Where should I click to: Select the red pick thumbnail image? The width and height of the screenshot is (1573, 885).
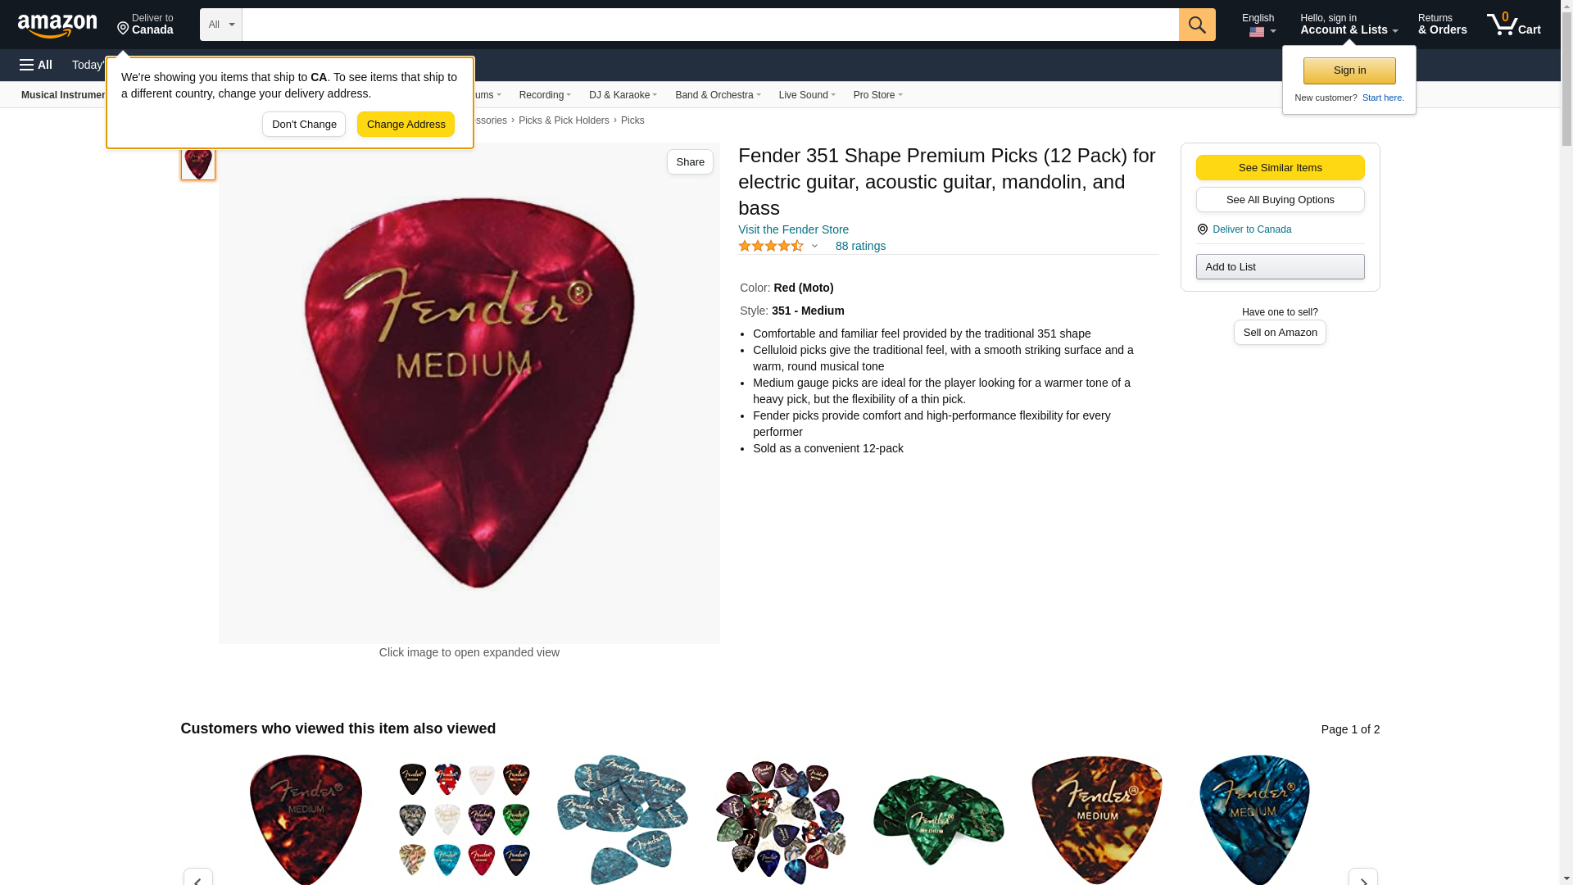[x=198, y=163]
